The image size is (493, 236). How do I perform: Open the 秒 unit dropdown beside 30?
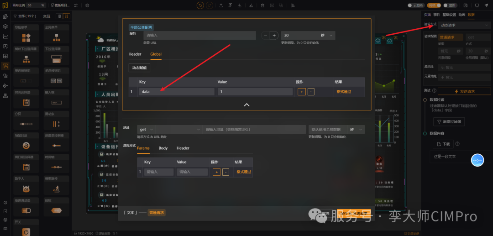click(326, 36)
